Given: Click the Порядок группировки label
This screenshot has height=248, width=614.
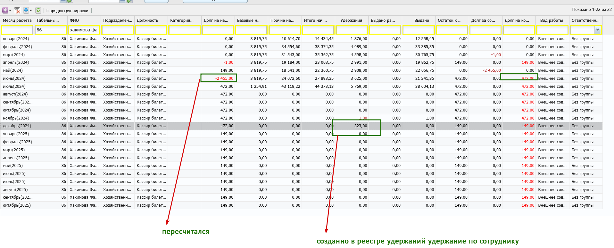Looking at the screenshot, I should coord(68,11).
